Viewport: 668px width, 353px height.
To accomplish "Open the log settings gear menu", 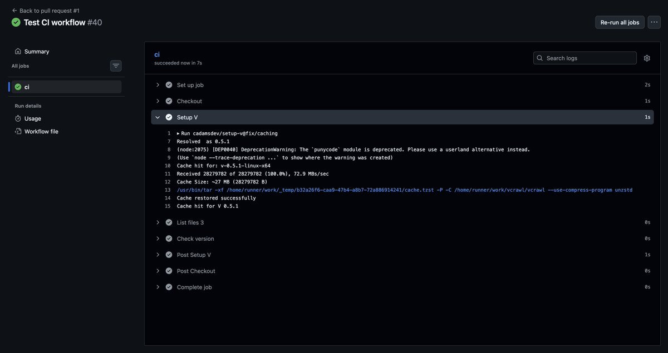I will (647, 58).
